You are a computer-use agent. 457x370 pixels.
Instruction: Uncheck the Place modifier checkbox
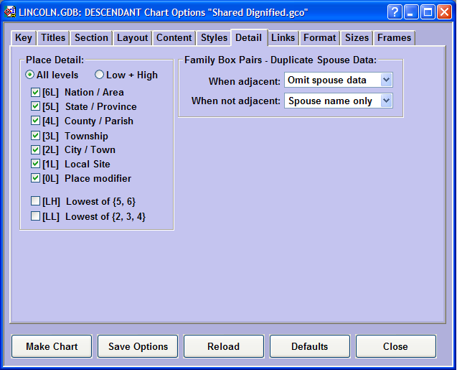tap(36, 179)
